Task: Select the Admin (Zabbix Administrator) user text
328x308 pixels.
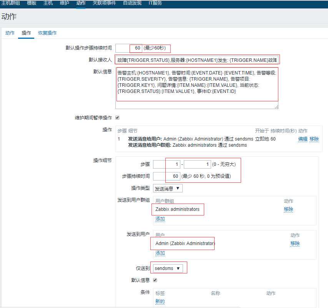Action: [x=185, y=243]
